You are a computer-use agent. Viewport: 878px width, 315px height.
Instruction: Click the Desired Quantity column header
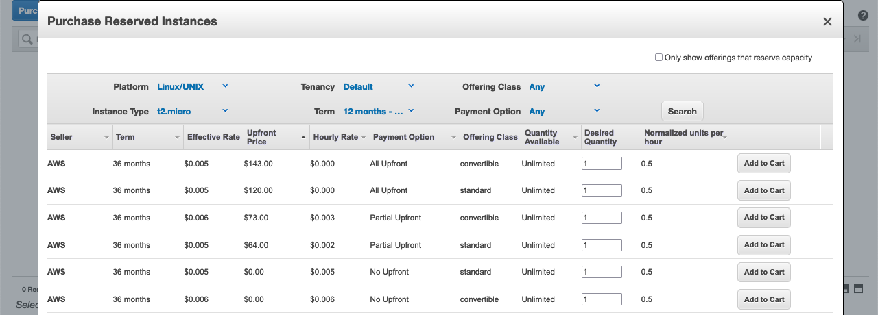[610, 137]
